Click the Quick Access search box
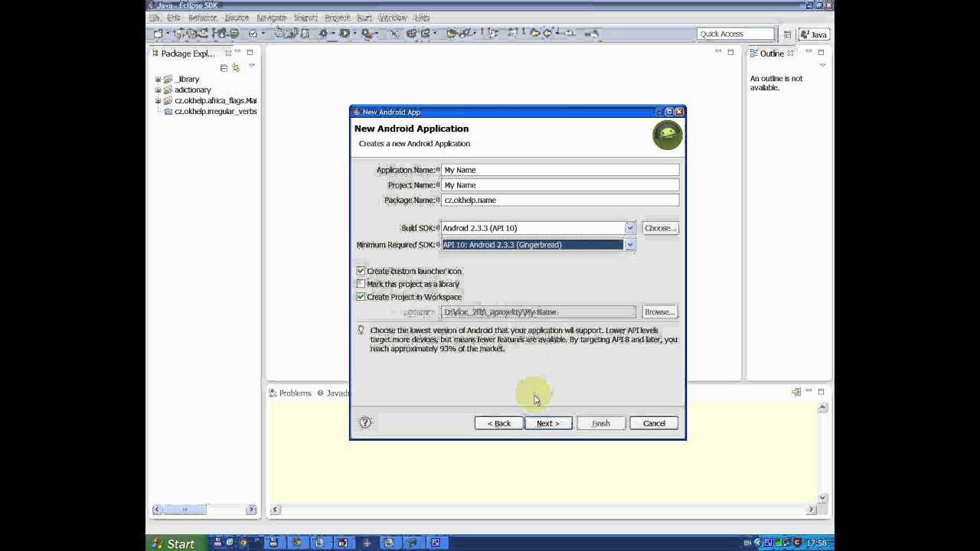 tap(736, 34)
